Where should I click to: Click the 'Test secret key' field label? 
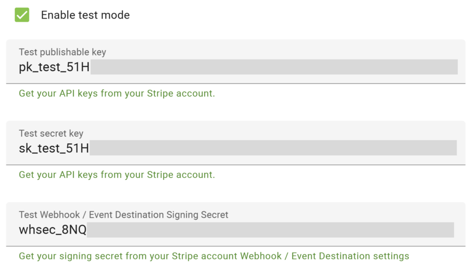[51, 133]
